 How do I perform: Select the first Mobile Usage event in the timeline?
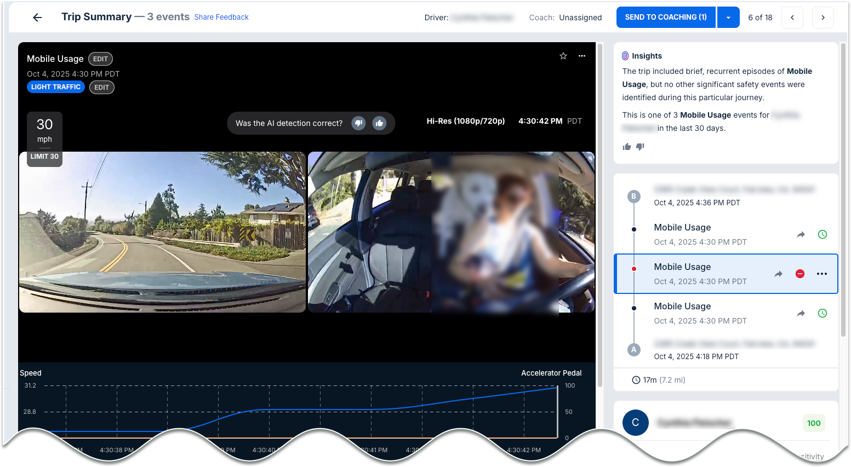click(682, 228)
